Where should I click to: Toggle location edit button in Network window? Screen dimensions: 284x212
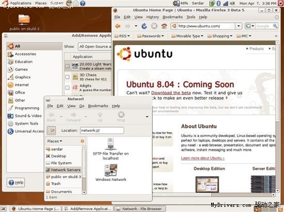pos(52,131)
